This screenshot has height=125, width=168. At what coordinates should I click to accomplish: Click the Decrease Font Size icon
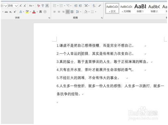(x=25, y=6)
